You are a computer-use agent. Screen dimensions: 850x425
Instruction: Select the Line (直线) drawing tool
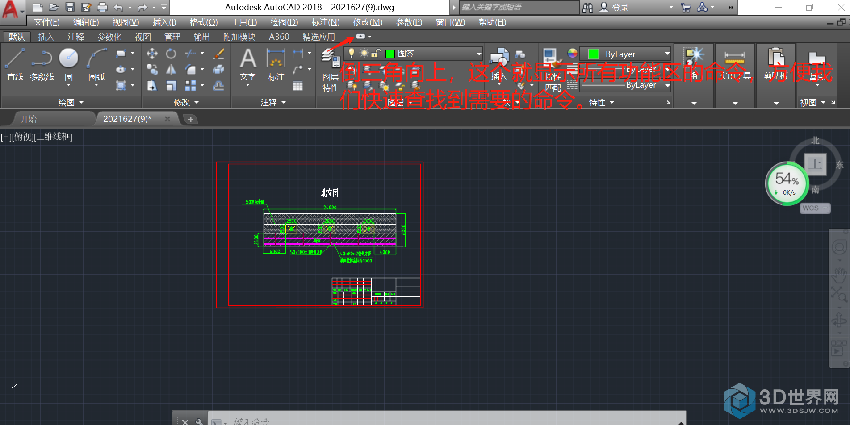point(15,65)
